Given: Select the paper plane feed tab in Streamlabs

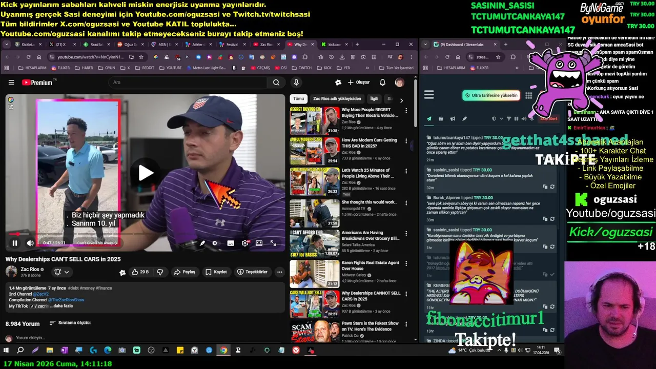Looking at the screenshot, I should (429, 119).
